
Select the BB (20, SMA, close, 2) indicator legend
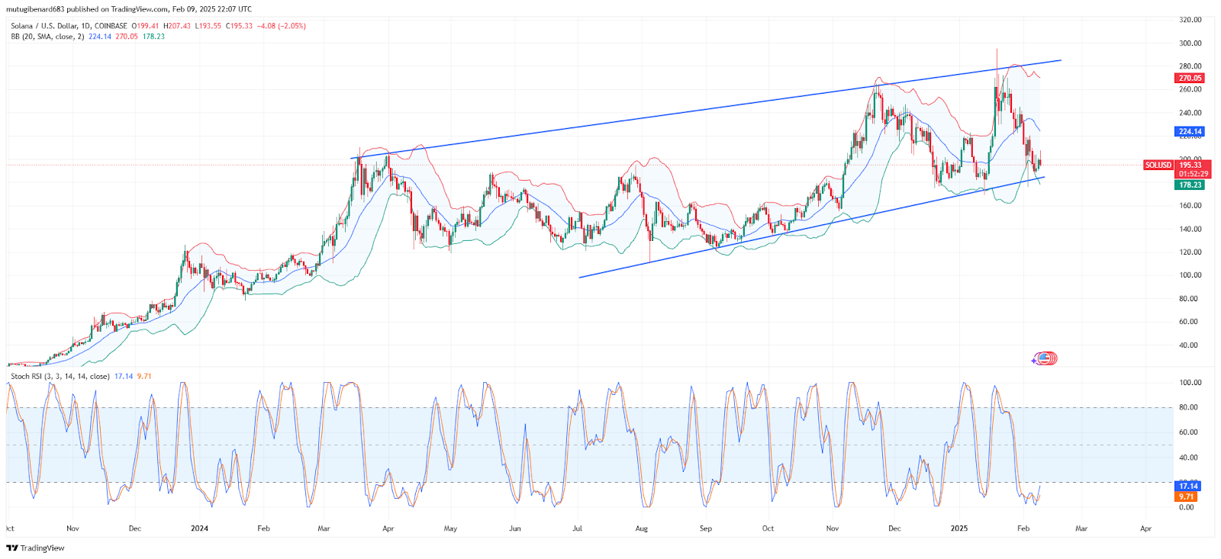pos(47,37)
